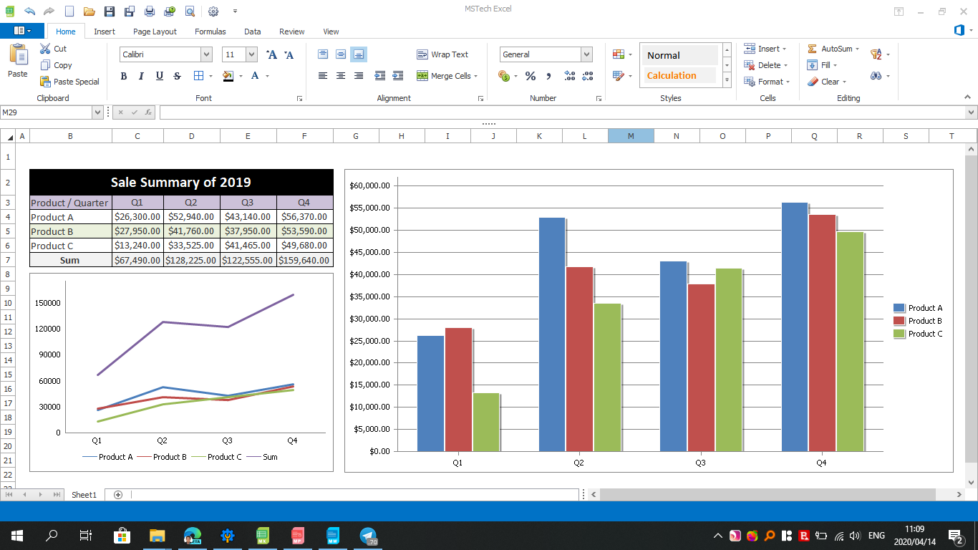Click the Print icon in quick access toolbar
This screenshot has height=550, width=978.
[x=150, y=11]
